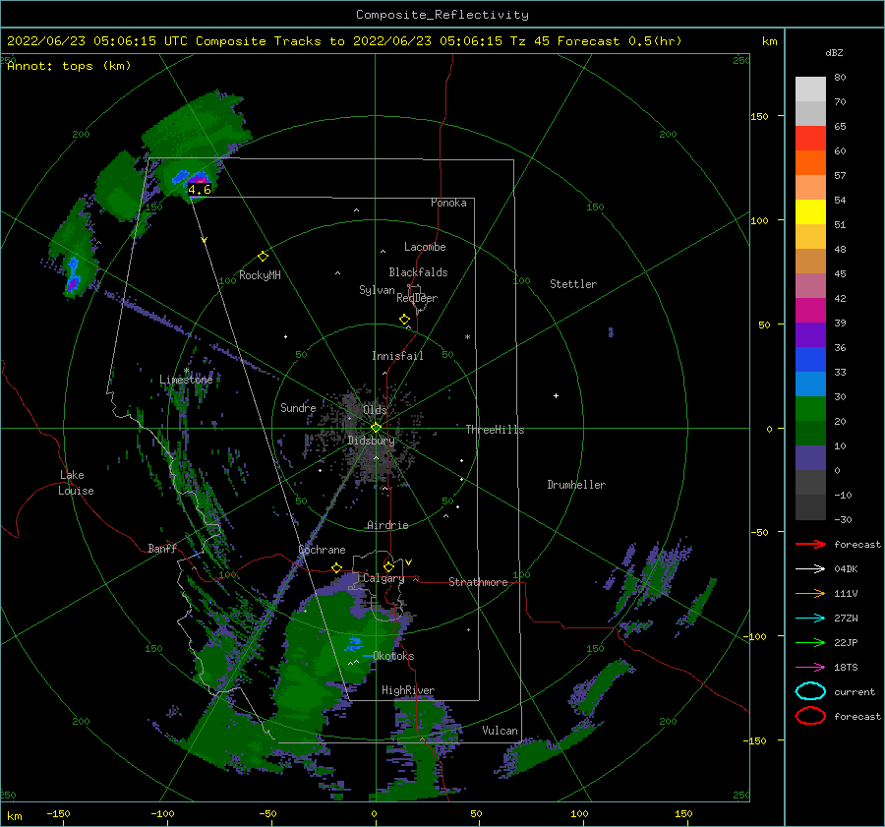
Task: Click the Sylvan label on the map
Action: point(377,290)
